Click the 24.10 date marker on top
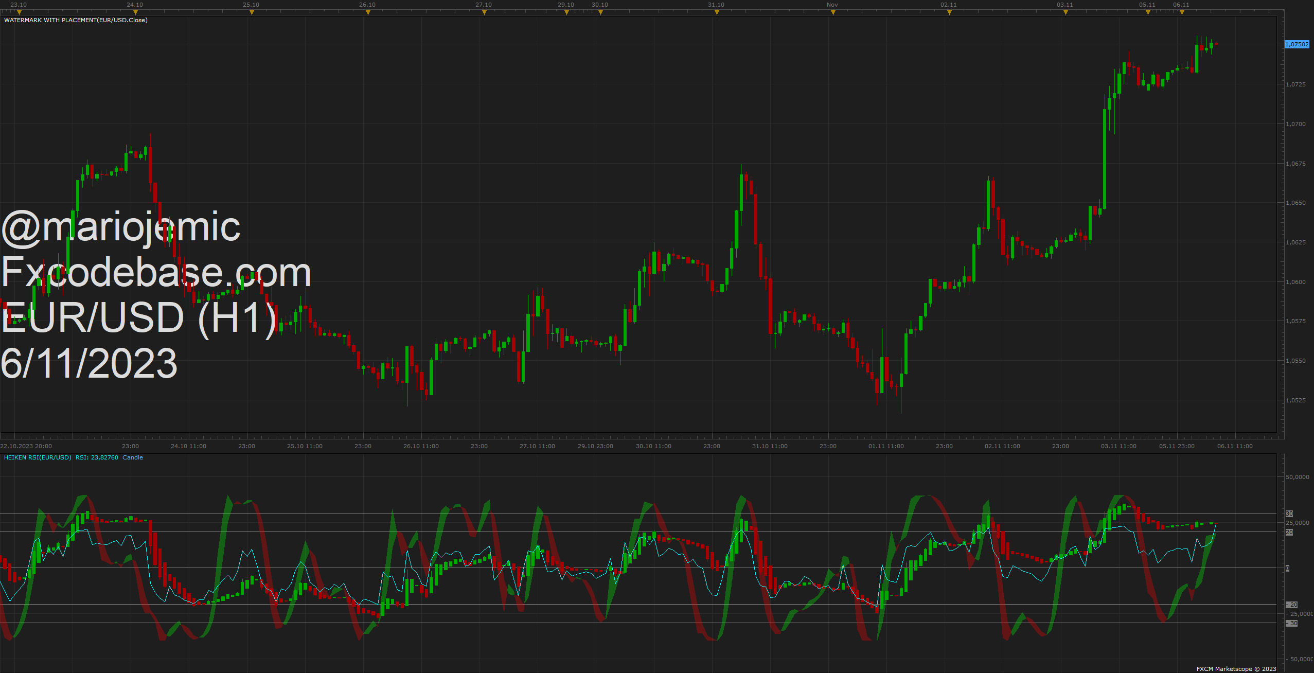The image size is (1314, 673). [x=135, y=5]
